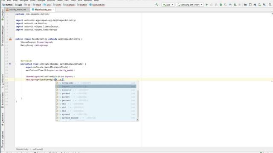Open the Resource Manager sidebar tab
Viewport: 273px width, 153px height.
[3, 36]
